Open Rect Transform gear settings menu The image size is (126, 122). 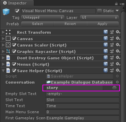tap(118, 32)
